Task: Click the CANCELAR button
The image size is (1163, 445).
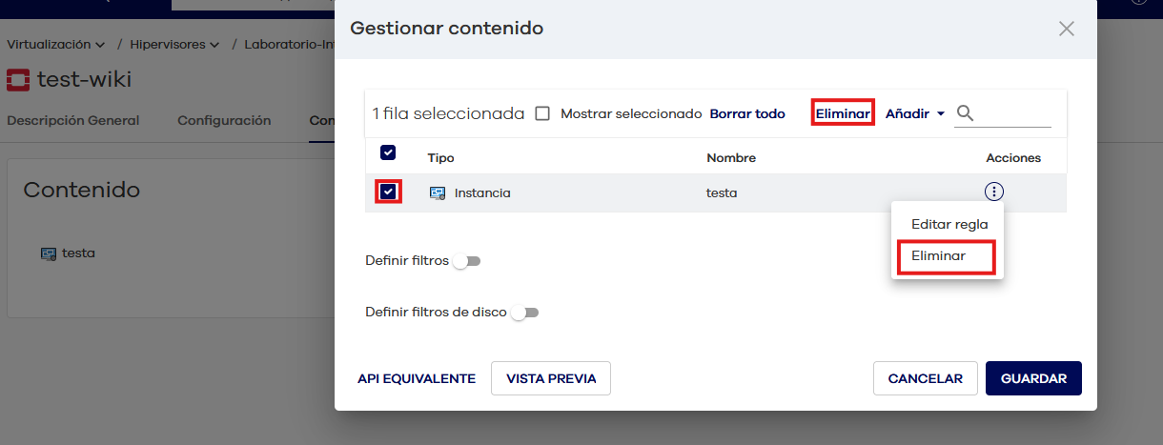Action: tap(925, 378)
